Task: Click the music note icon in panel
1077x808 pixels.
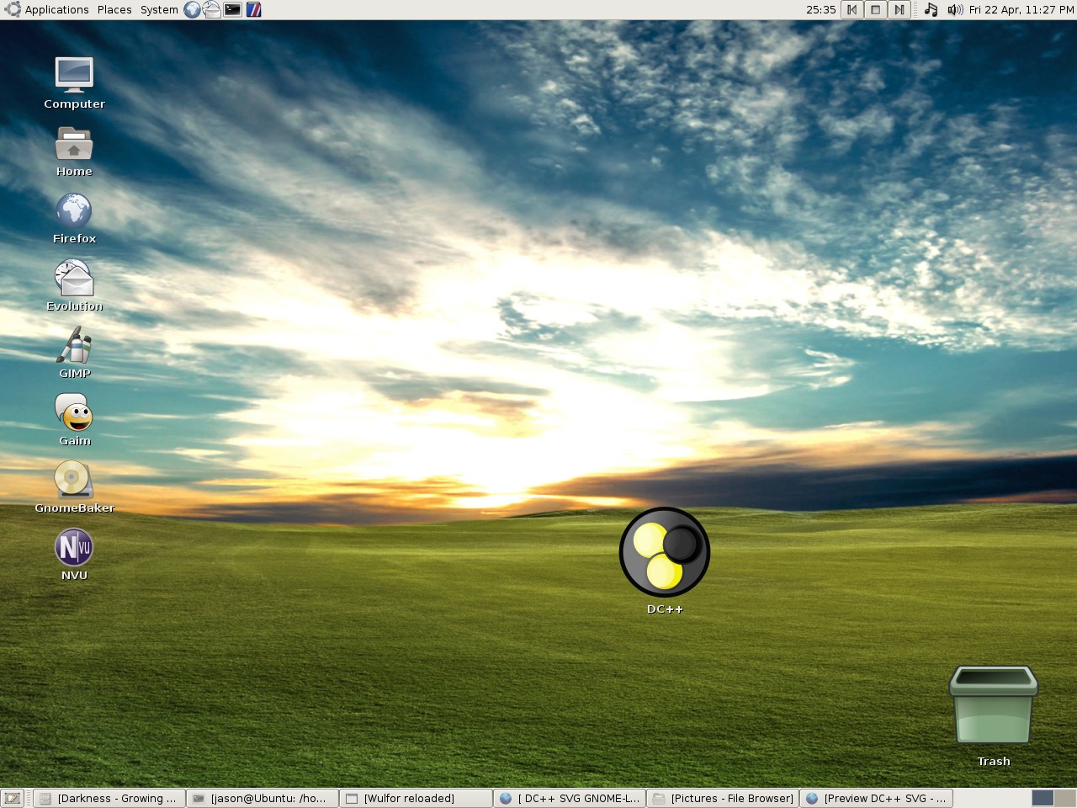Action: click(x=931, y=10)
